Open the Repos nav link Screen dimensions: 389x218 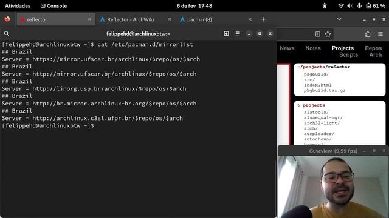373,48
